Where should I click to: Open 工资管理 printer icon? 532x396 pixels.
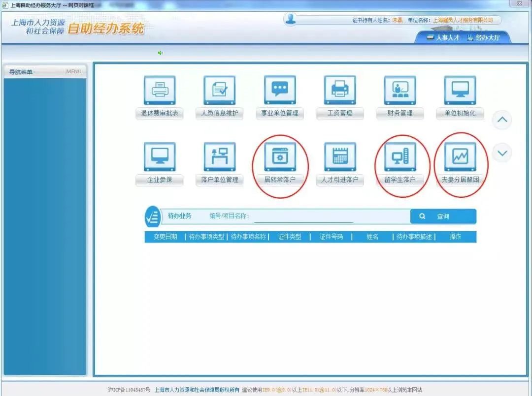340,91
